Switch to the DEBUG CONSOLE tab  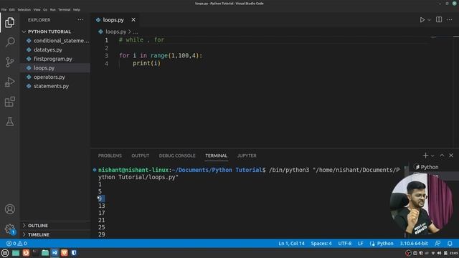[x=177, y=156]
